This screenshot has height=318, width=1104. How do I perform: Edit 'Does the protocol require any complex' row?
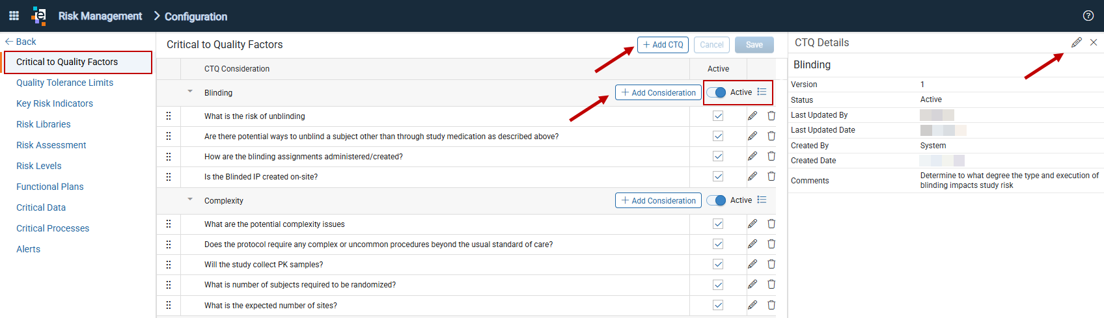tap(752, 244)
